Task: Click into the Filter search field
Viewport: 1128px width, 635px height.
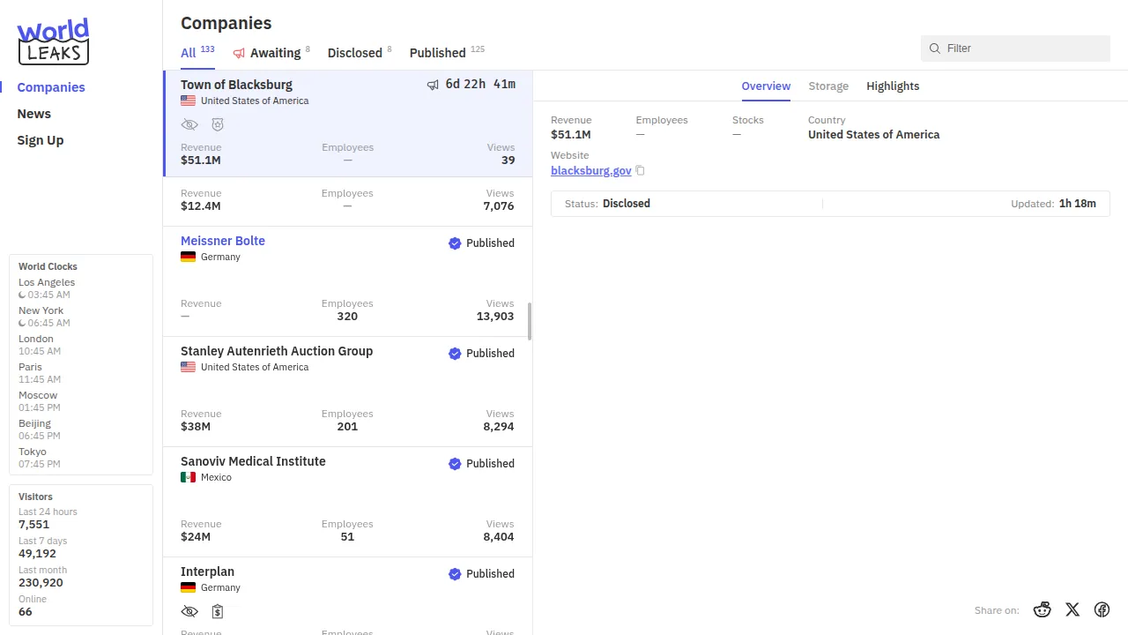Action: point(1022,49)
